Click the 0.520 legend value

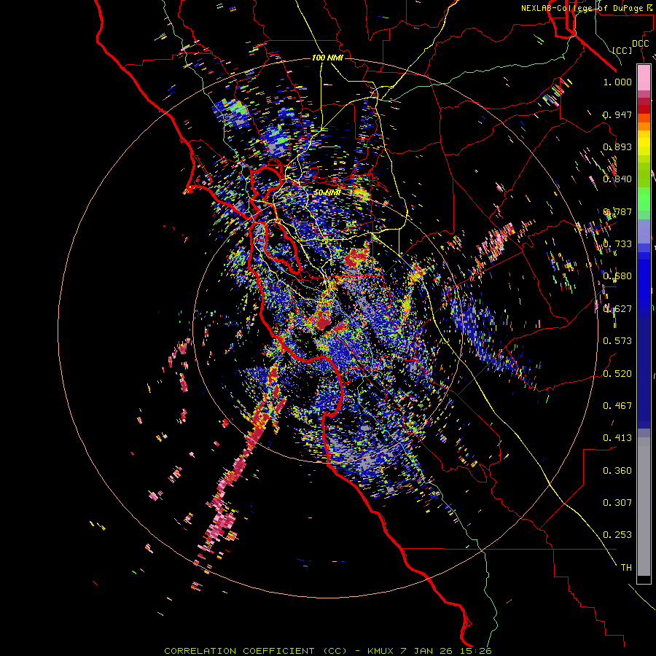(617, 374)
